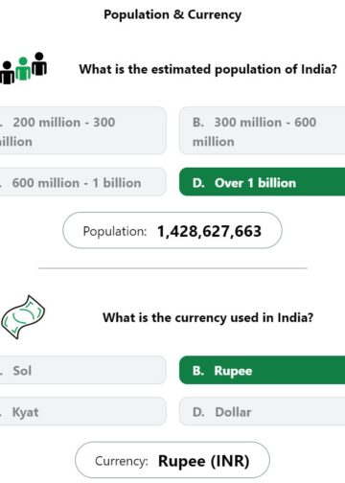Click the green person figure in population icon
The height and width of the screenshot is (483, 345).
click(23, 69)
